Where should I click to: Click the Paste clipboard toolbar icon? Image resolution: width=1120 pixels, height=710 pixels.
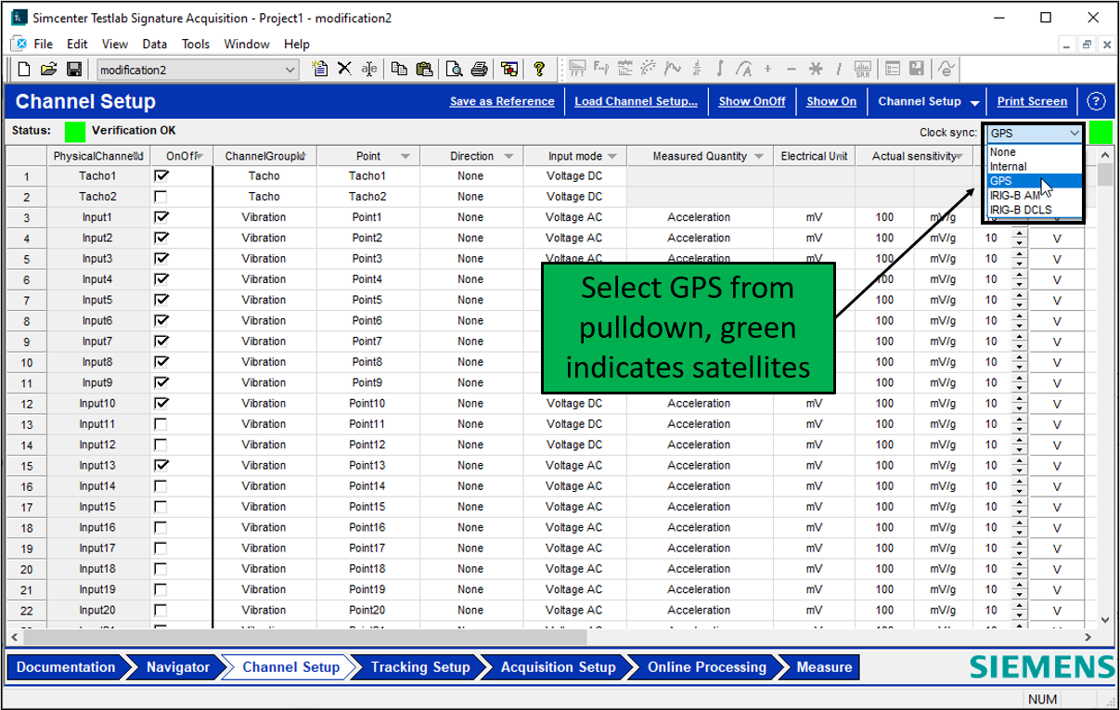(x=424, y=69)
